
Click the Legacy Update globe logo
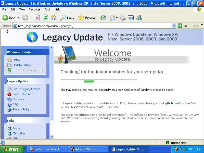[x=32, y=37]
